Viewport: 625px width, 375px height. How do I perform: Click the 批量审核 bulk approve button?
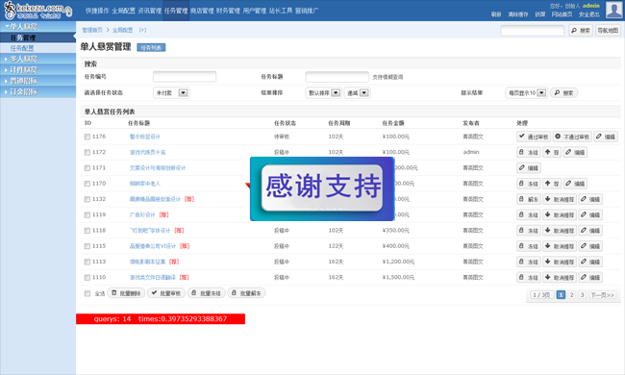[x=166, y=293]
